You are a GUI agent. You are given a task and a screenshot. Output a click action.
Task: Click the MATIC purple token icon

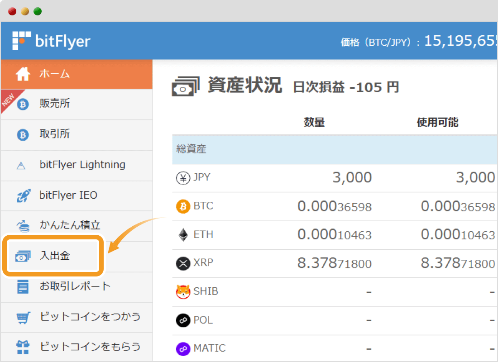183,348
